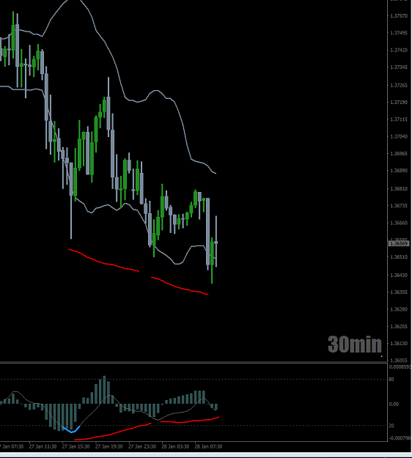Click indicator minimum value -0.000798

[400, 437]
